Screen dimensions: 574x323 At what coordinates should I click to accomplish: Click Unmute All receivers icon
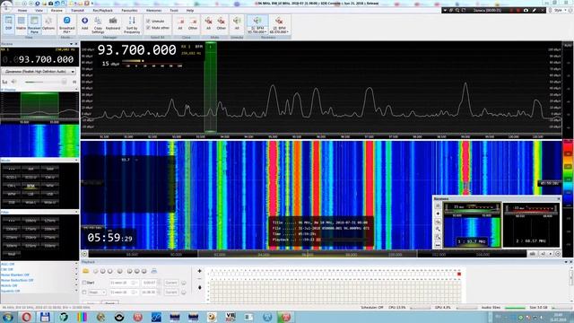pos(237,24)
